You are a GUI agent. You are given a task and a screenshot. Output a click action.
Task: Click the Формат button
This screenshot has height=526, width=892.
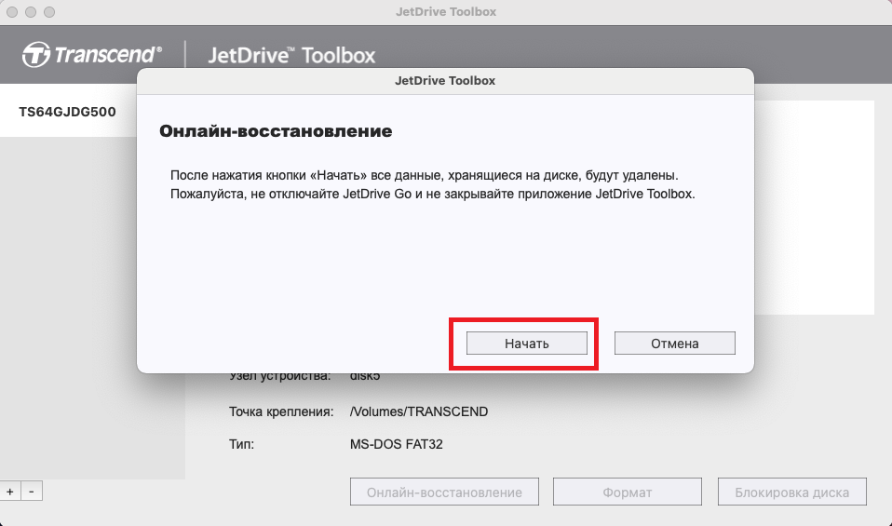coord(628,492)
